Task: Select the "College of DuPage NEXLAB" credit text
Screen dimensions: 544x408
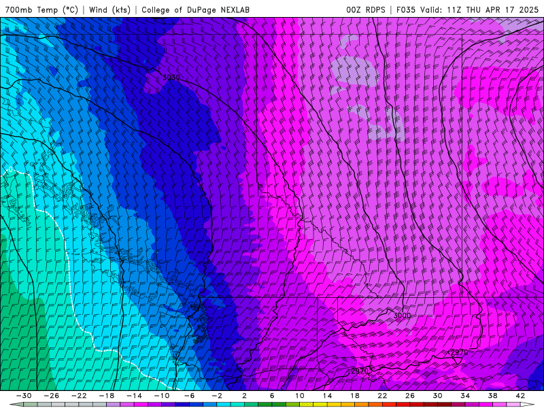Action: [x=195, y=10]
